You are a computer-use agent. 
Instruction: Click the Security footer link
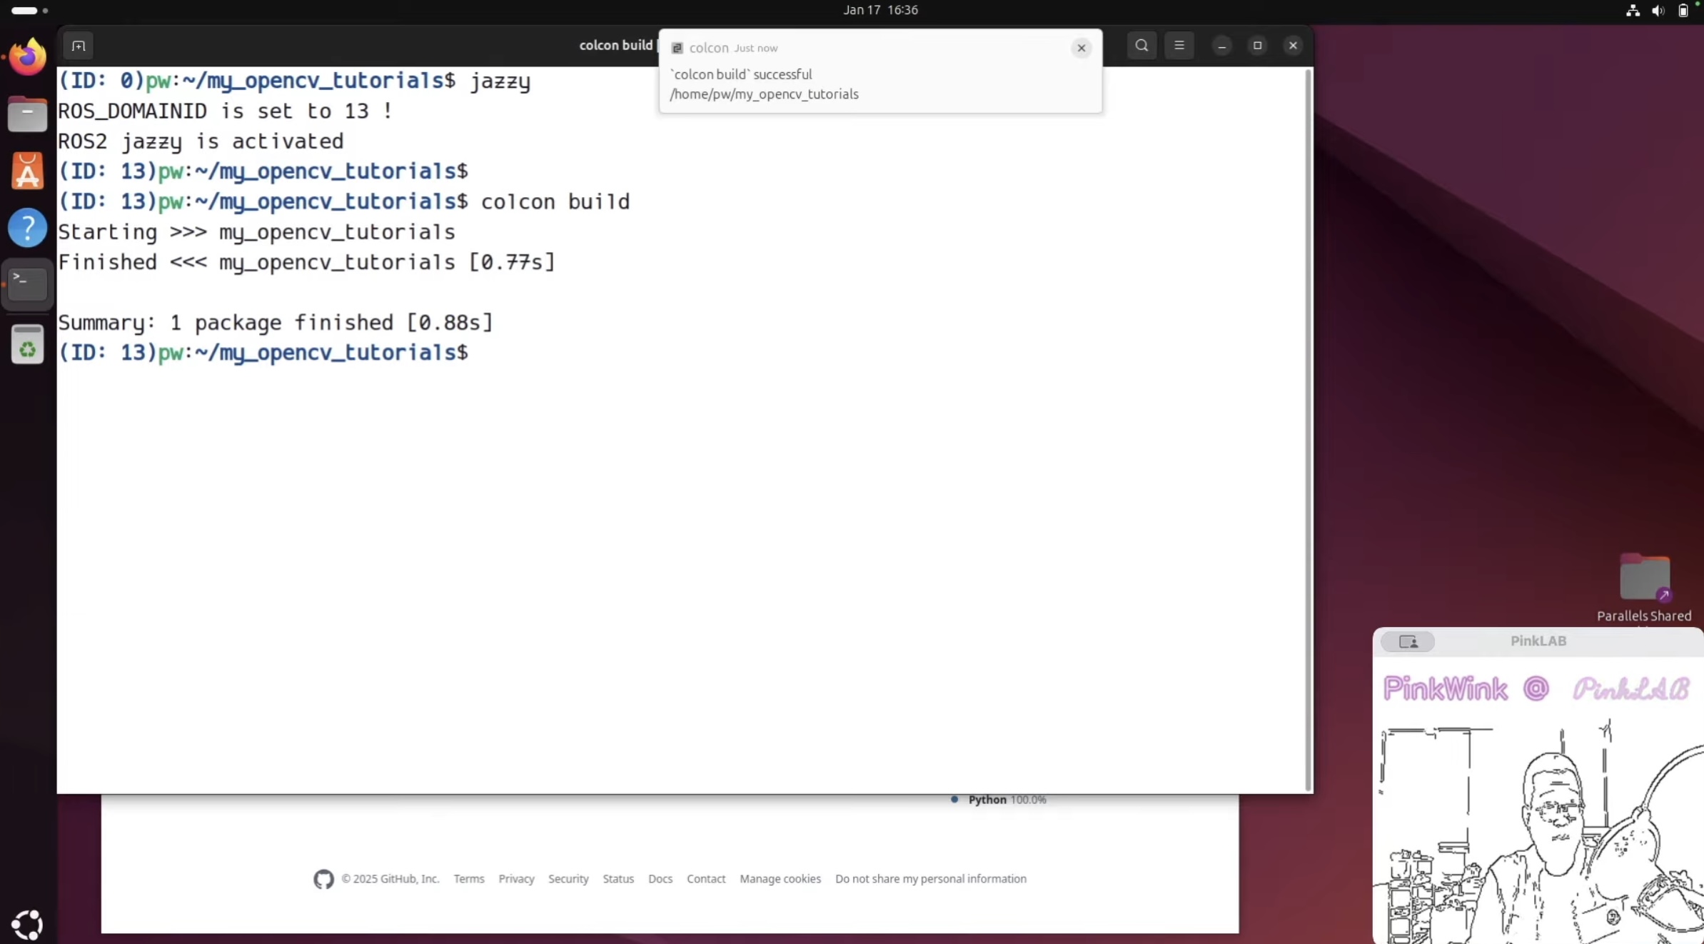(x=568, y=879)
